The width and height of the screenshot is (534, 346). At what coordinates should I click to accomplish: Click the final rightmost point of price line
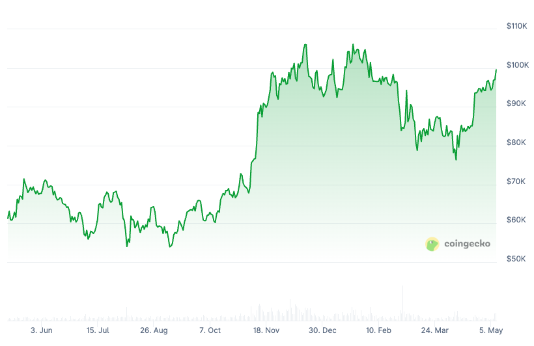coord(496,70)
